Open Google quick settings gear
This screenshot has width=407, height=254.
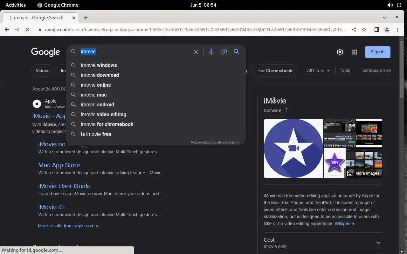pos(340,52)
